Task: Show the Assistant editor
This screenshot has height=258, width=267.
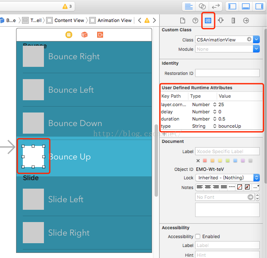Action: (x=202, y=6)
